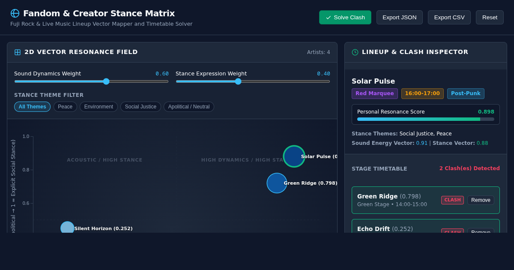
Task: Filter by Apolitical / Neutral theme
Action: (x=189, y=107)
